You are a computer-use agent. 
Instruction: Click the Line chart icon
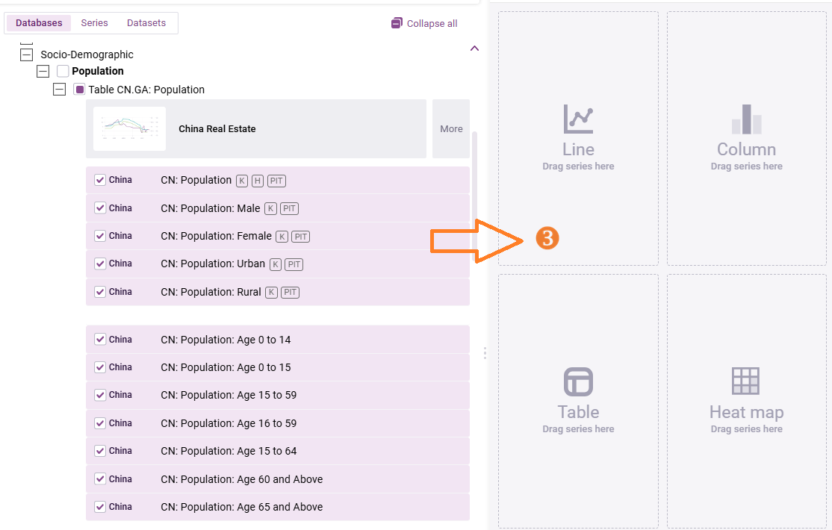578,119
